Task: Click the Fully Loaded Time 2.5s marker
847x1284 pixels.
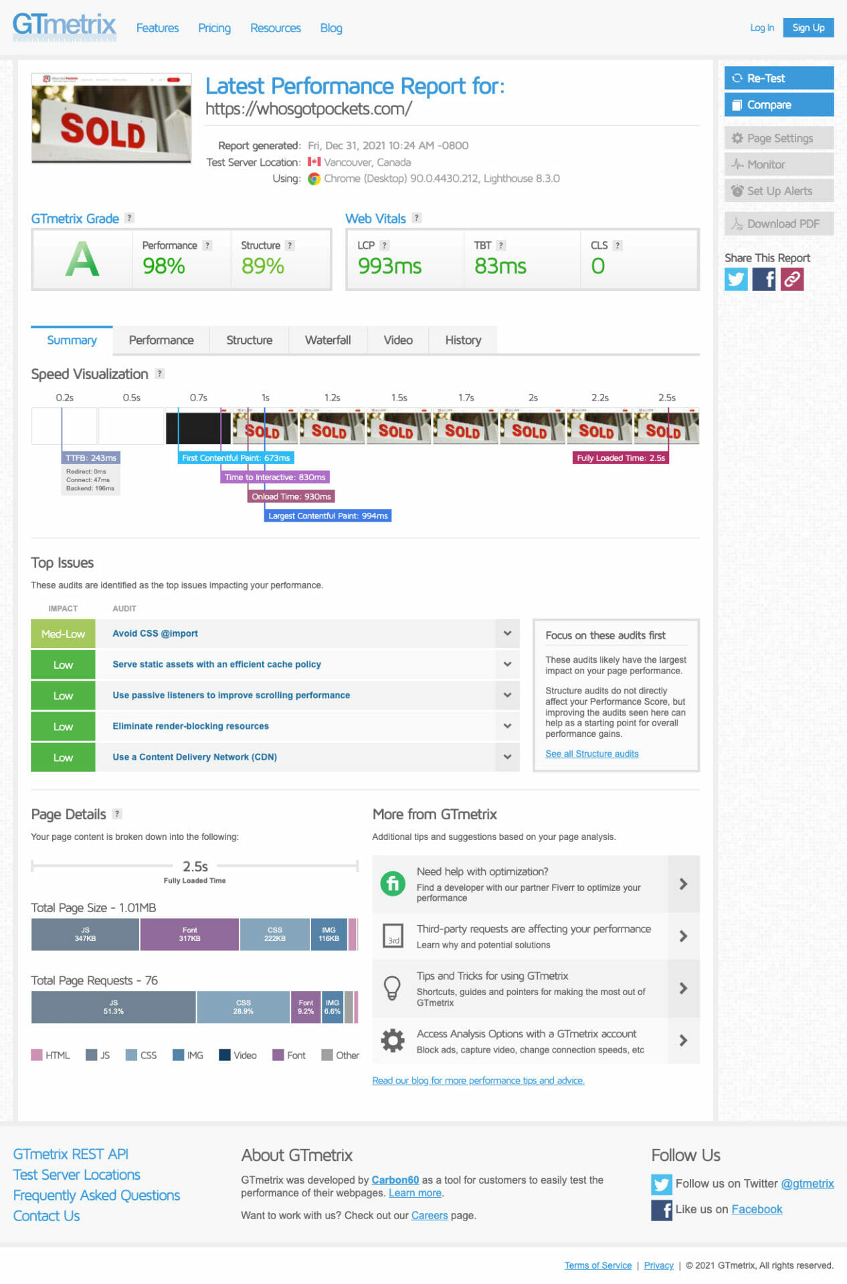Action: tap(621, 458)
